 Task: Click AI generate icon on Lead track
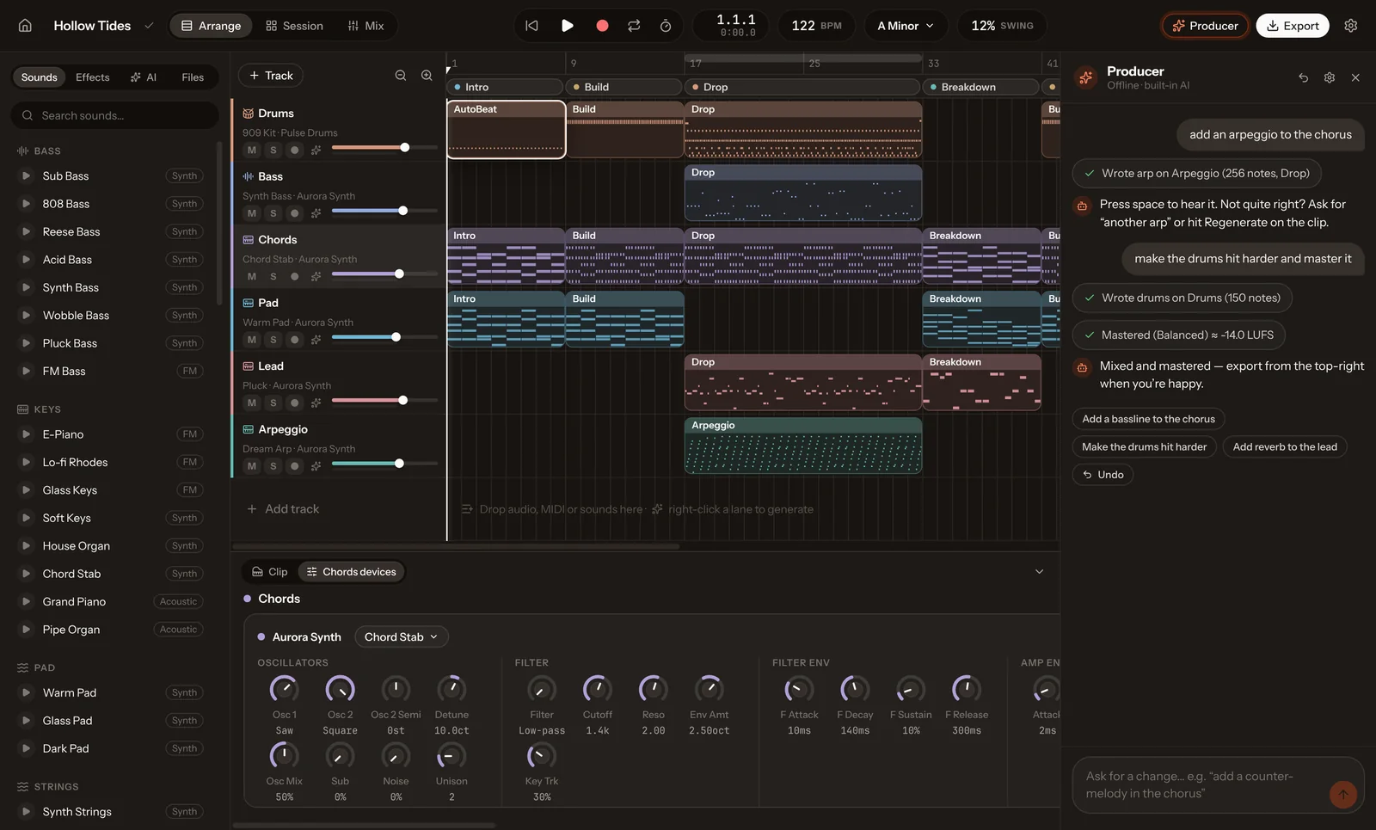click(x=316, y=403)
